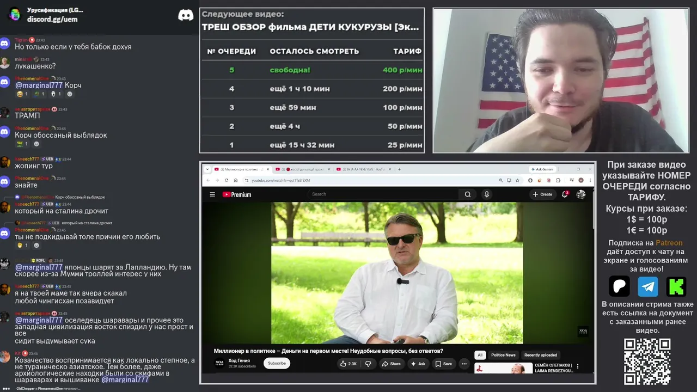Select the All filter chip
Viewport: 697px width, 392px height.
coord(480,355)
